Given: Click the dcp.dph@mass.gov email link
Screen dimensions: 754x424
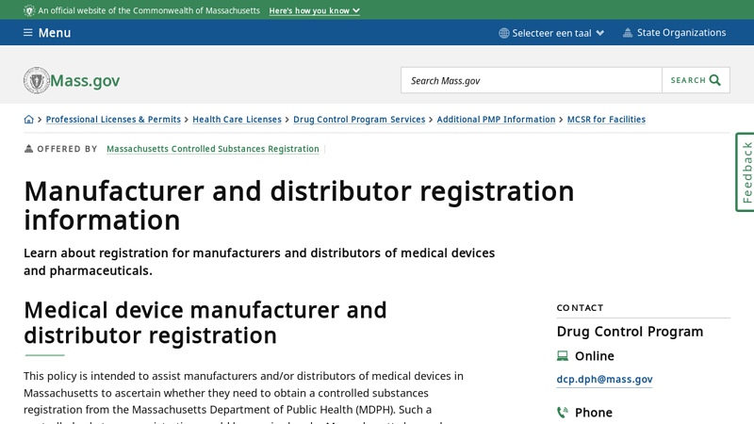Looking at the screenshot, I should 604,380.
